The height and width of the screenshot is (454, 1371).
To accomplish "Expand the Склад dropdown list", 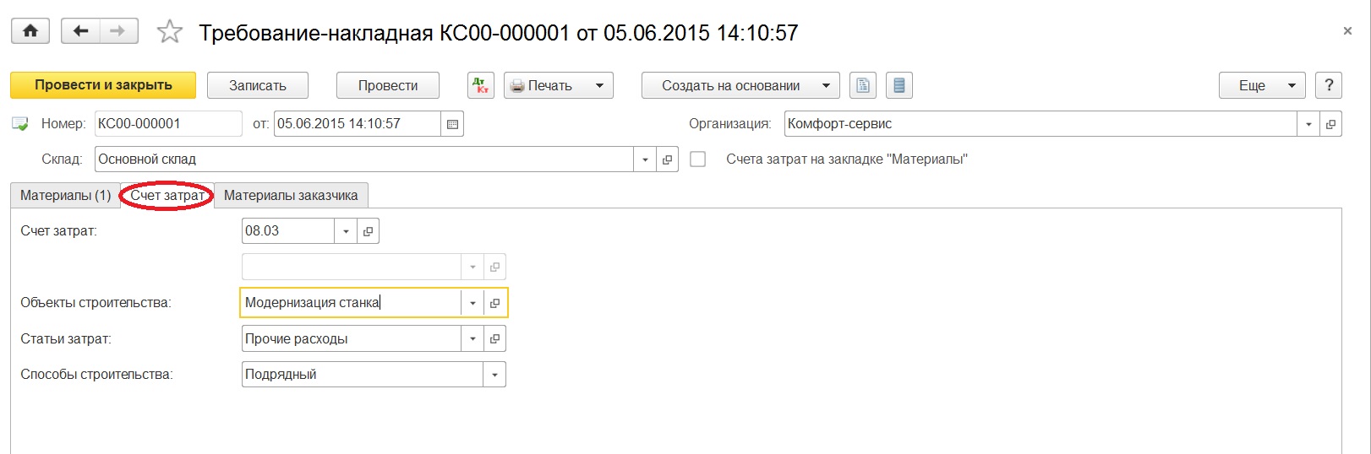I will tap(645, 159).
